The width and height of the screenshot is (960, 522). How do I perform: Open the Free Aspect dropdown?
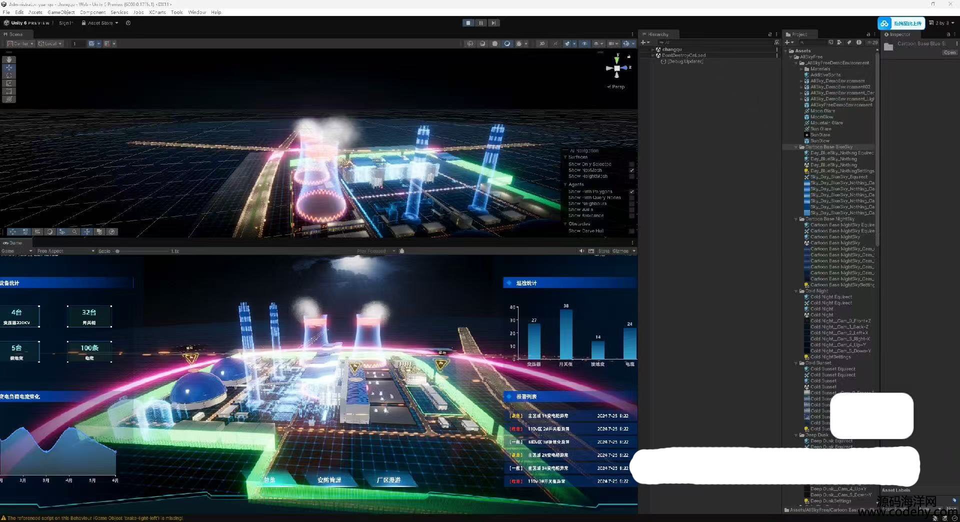pyautogui.click(x=65, y=251)
